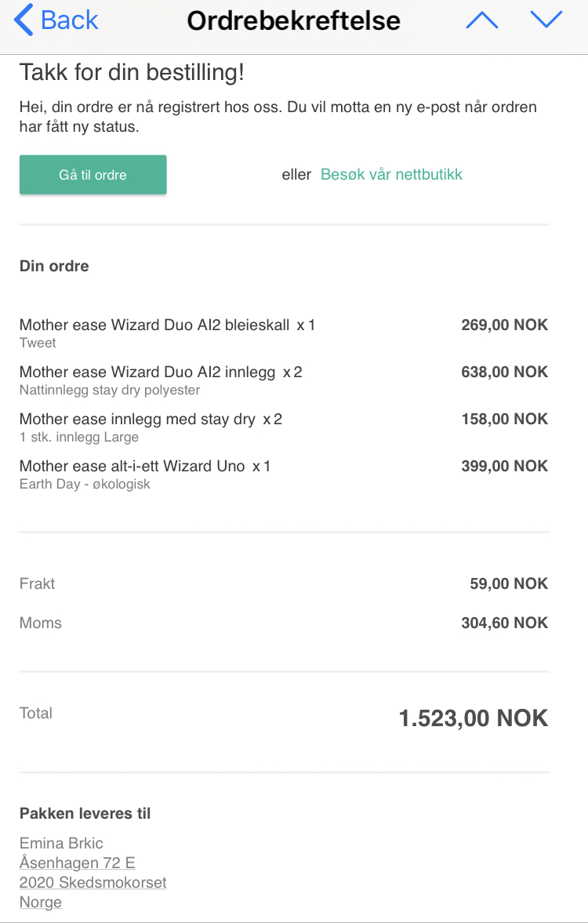The width and height of the screenshot is (588, 923).
Task: Tap the Åsenhagen 72 E address link
Action: click(x=77, y=863)
